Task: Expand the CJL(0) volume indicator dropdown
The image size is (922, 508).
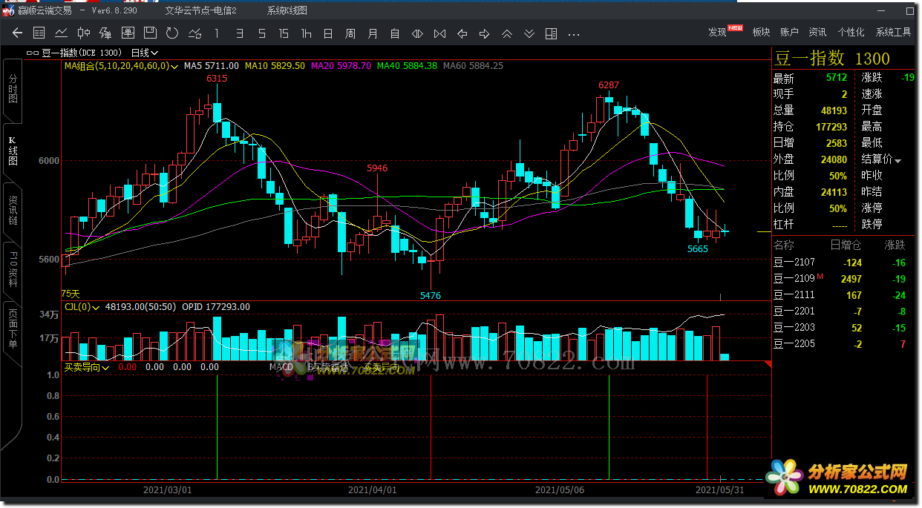Action: (x=81, y=306)
